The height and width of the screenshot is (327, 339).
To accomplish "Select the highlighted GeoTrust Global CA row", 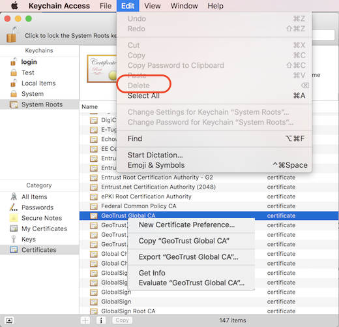I will (x=209, y=216).
